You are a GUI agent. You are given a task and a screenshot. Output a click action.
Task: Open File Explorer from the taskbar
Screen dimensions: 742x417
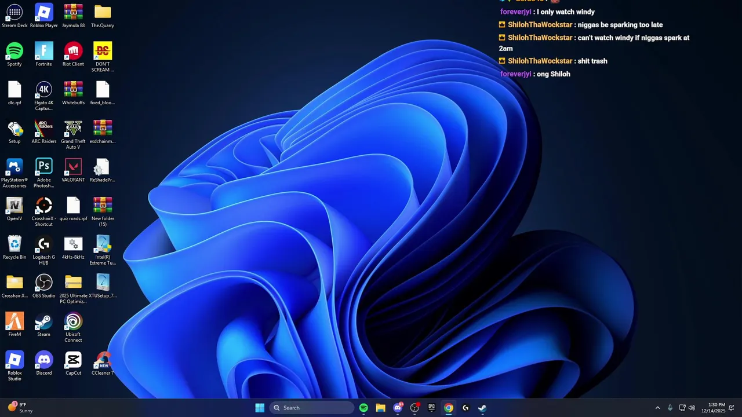coord(380,408)
